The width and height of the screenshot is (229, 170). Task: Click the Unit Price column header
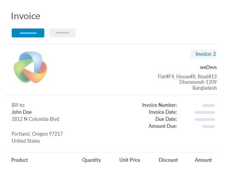pos(130,160)
